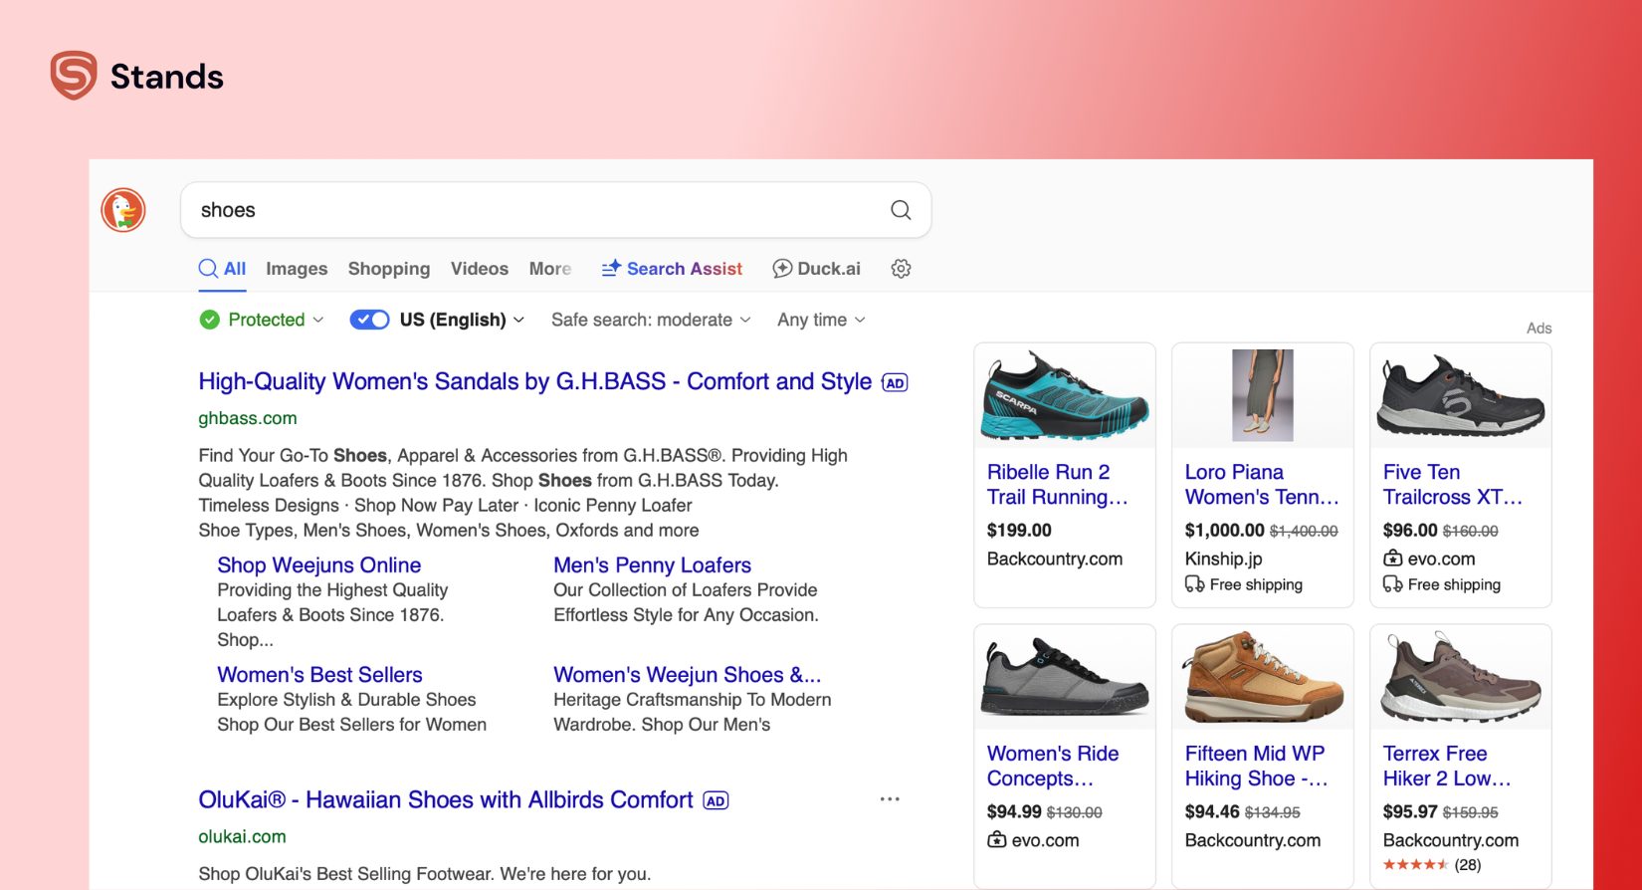Viewport: 1642px width, 890px height.
Task: Click the star rating under Terrex Free Hiker
Action: [x=1415, y=865]
